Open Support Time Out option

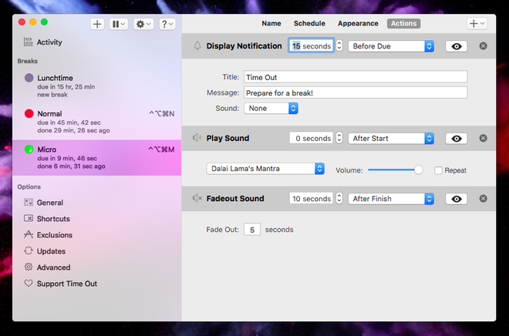tap(66, 284)
